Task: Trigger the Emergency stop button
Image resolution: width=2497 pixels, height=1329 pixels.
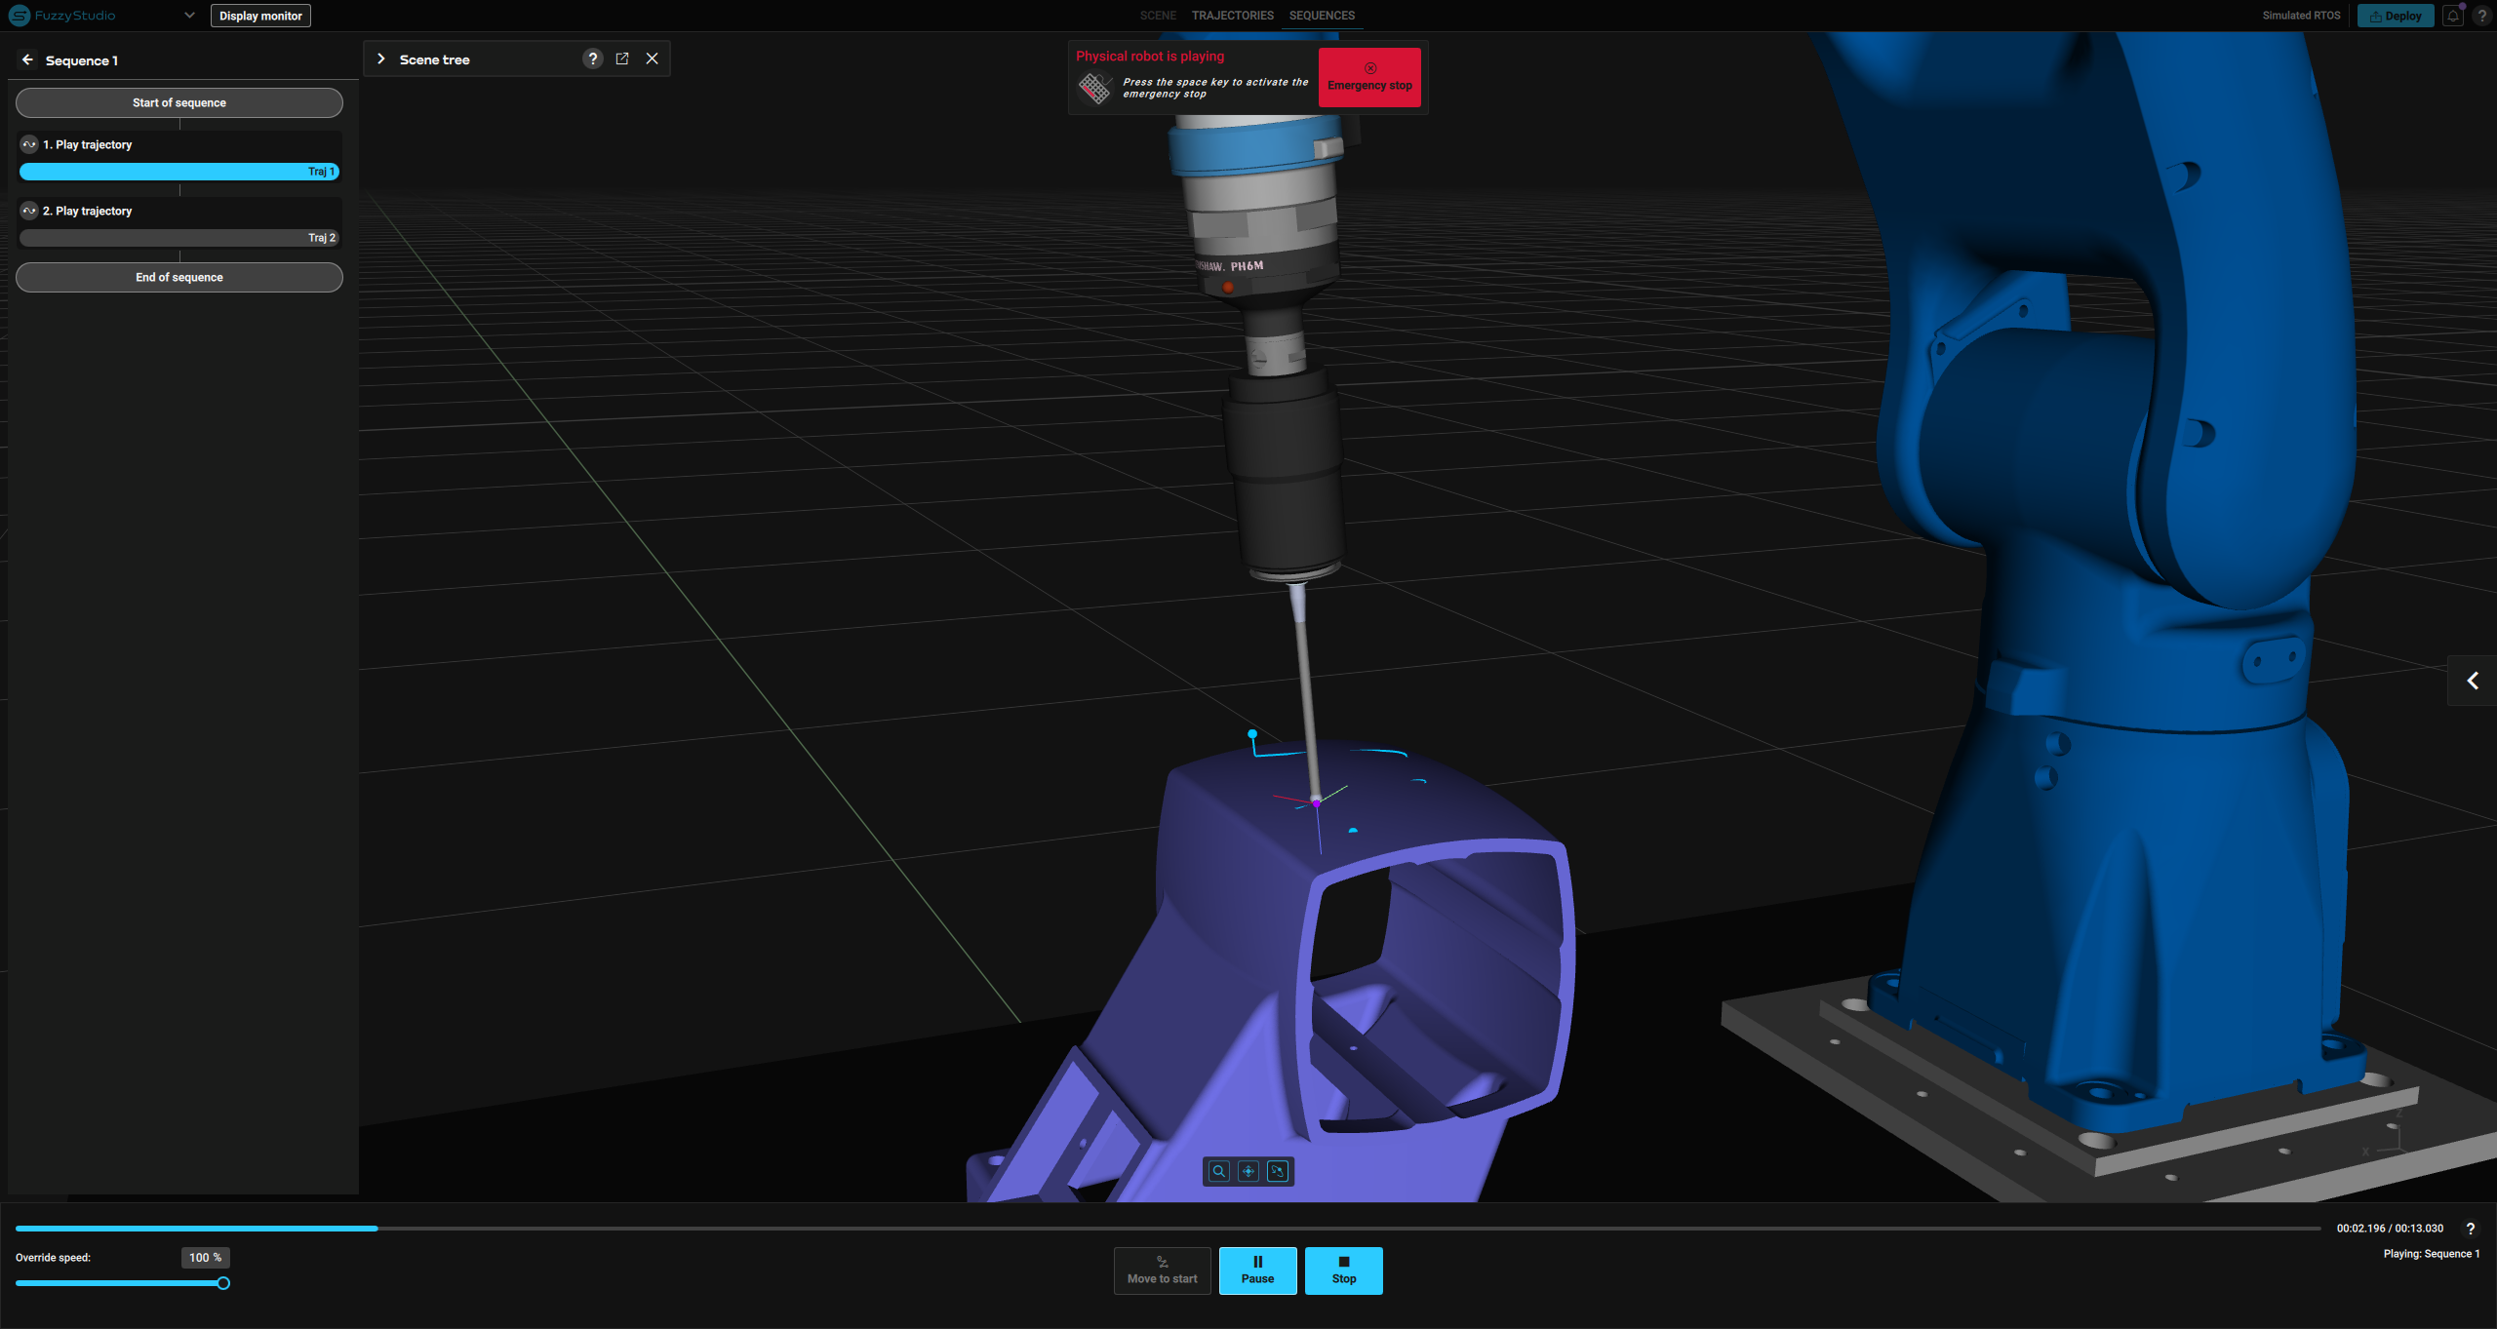Action: [x=1369, y=77]
